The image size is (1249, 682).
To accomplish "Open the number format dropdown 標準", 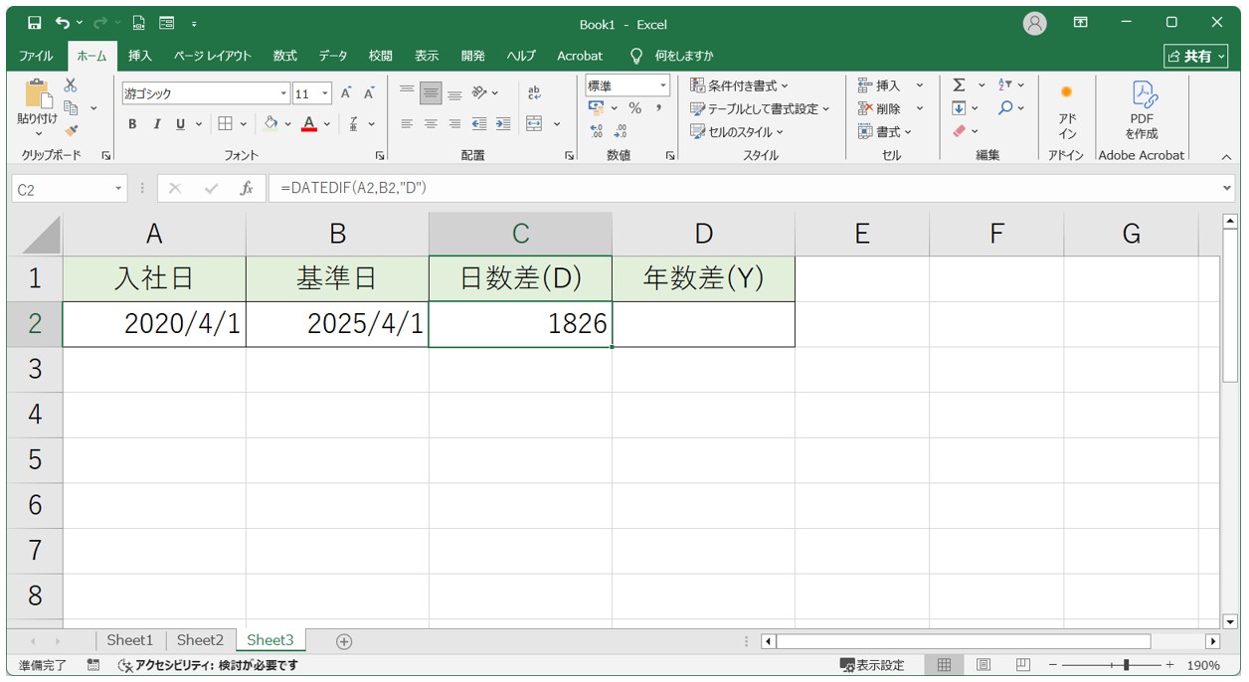I will coord(663,86).
